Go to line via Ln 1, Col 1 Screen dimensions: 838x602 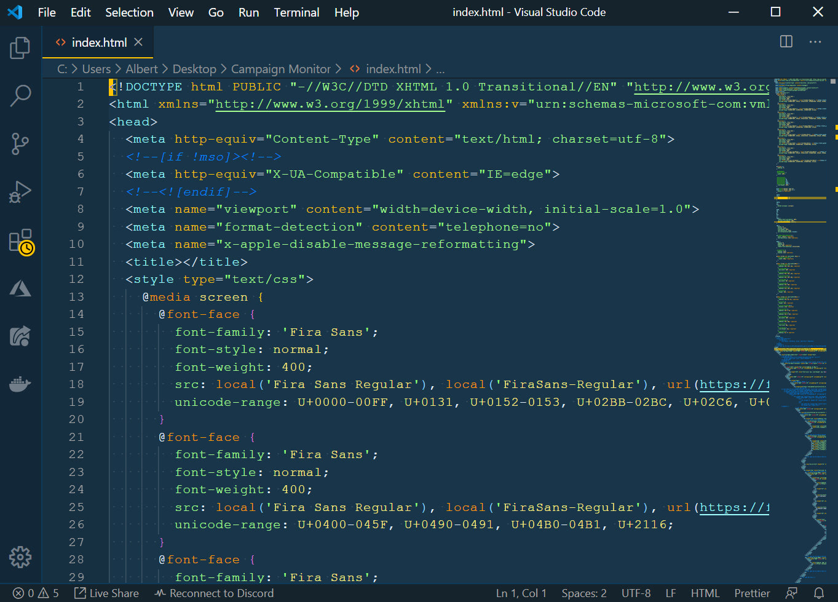(521, 593)
